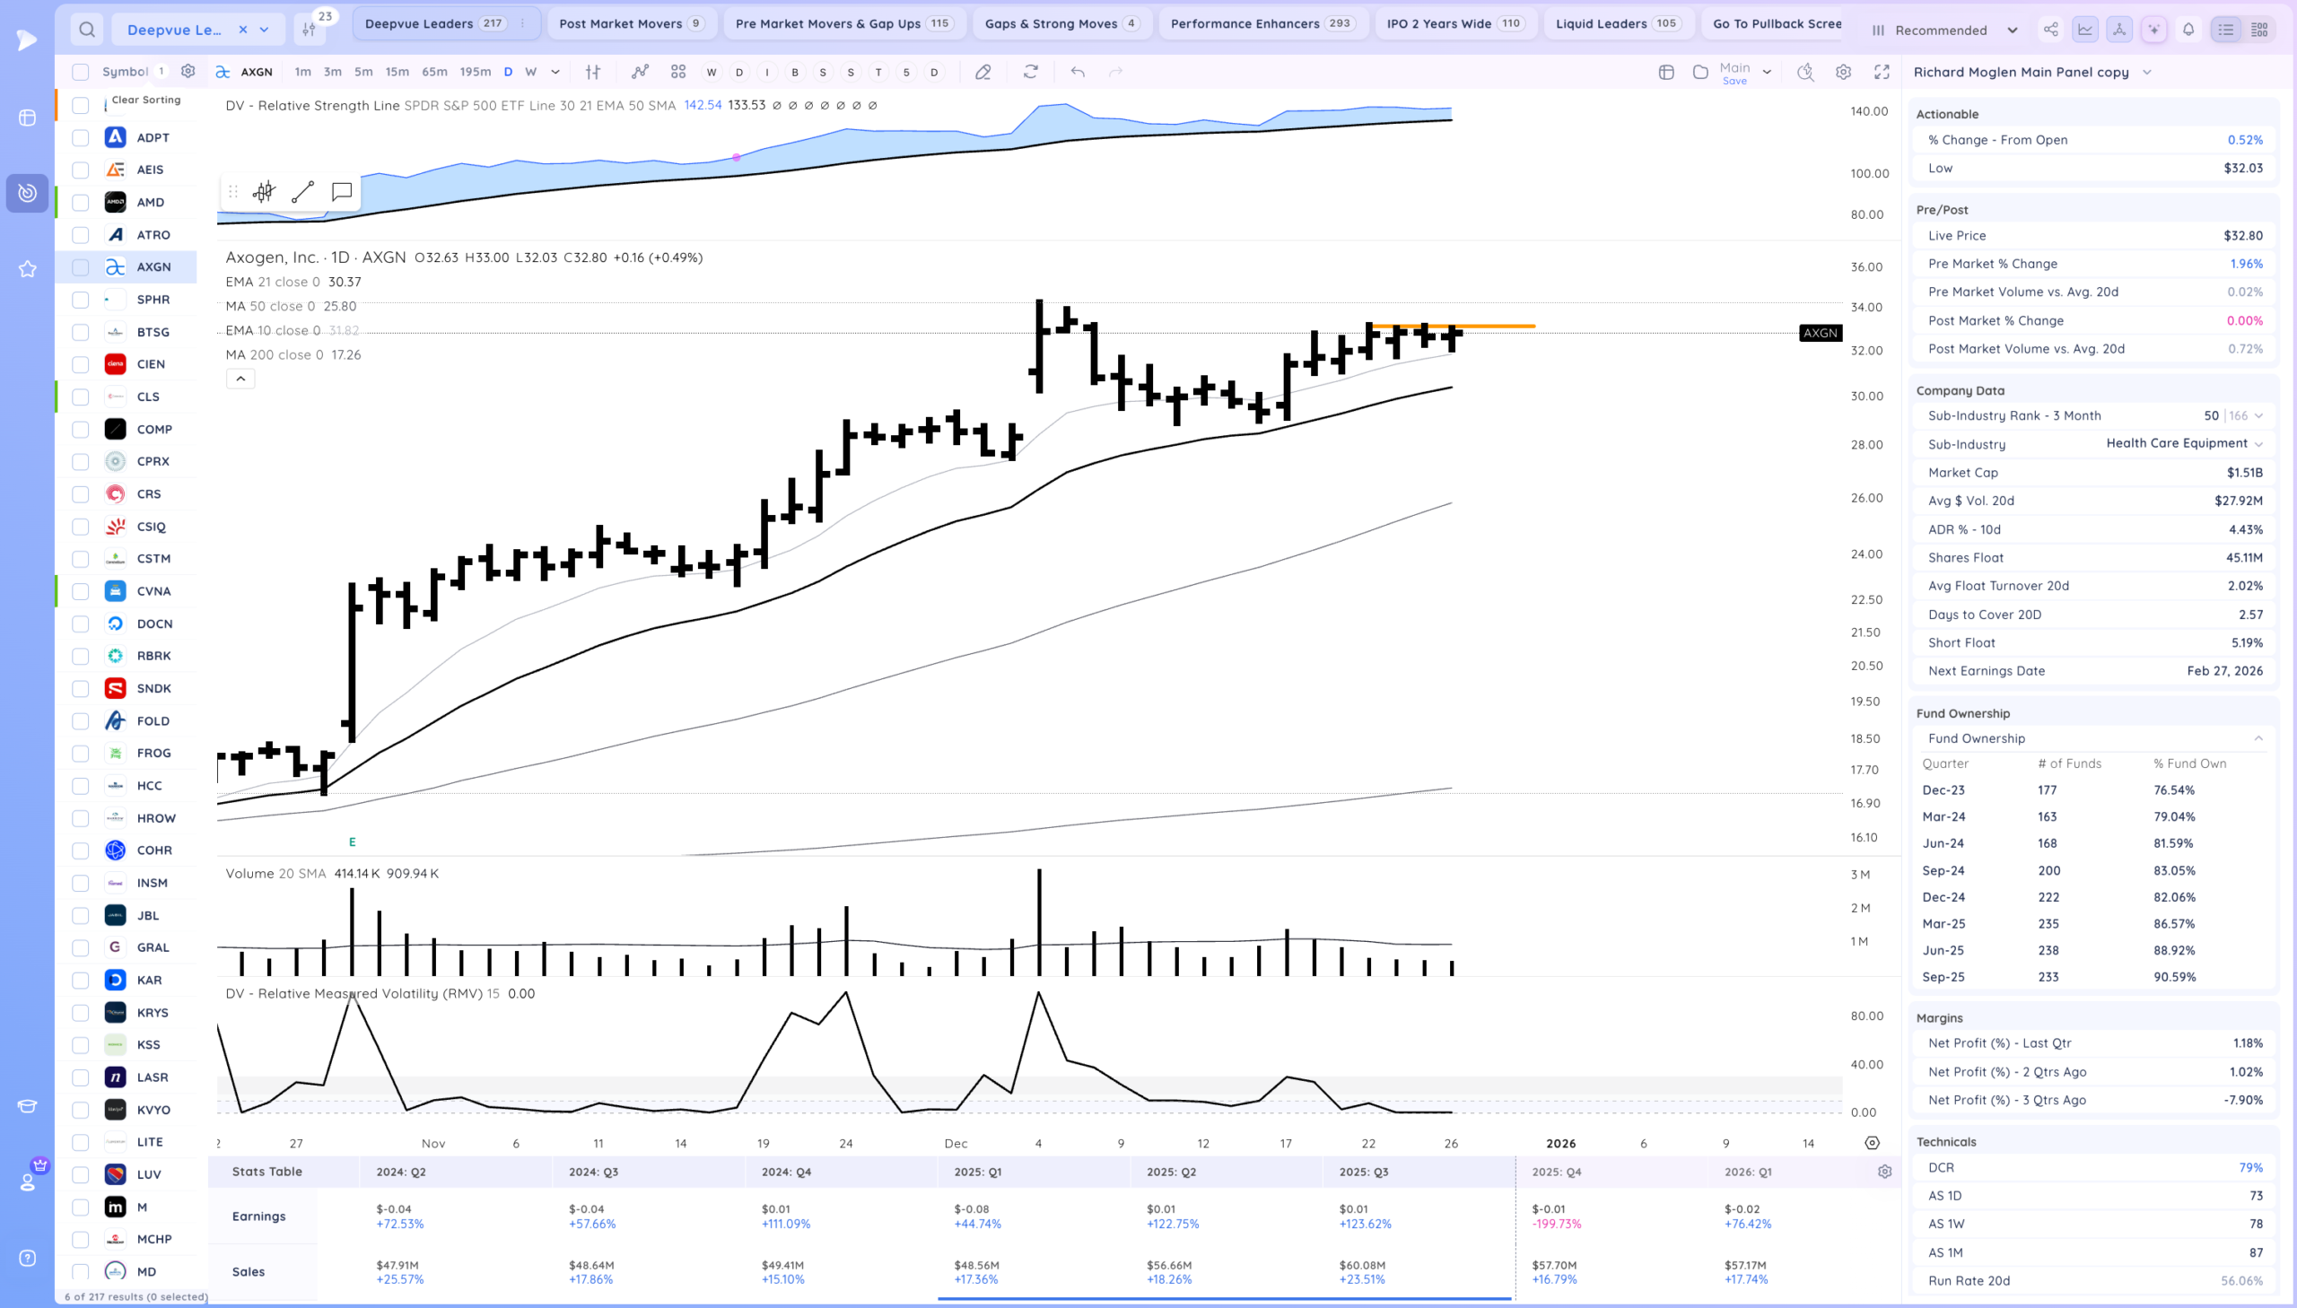Open the comment annotation tool
Screen dimensions: 2297x1308
coord(341,191)
